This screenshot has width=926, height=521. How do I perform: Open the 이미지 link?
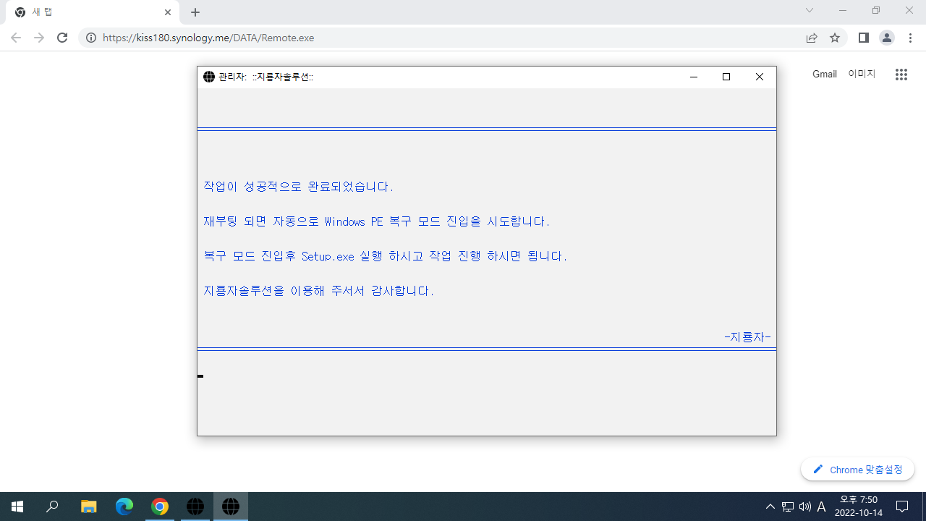(862, 74)
